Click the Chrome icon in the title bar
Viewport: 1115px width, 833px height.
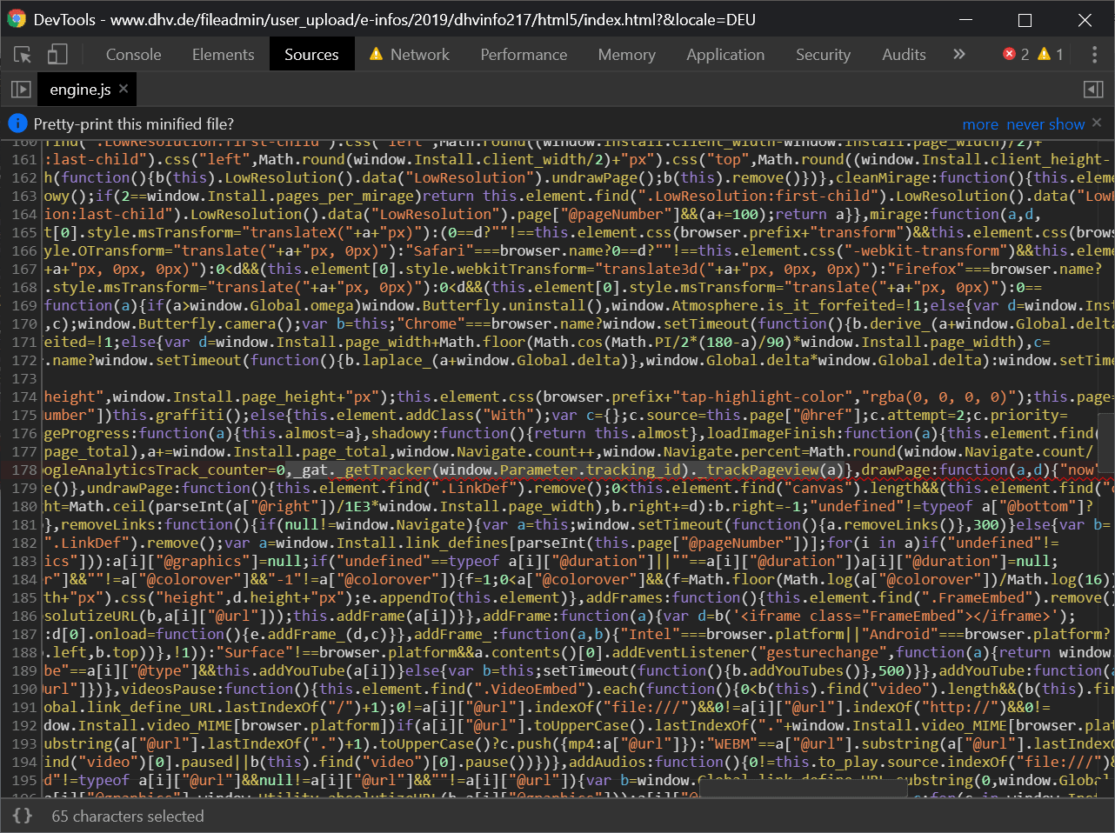pyautogui.click(x=17, y=19)
